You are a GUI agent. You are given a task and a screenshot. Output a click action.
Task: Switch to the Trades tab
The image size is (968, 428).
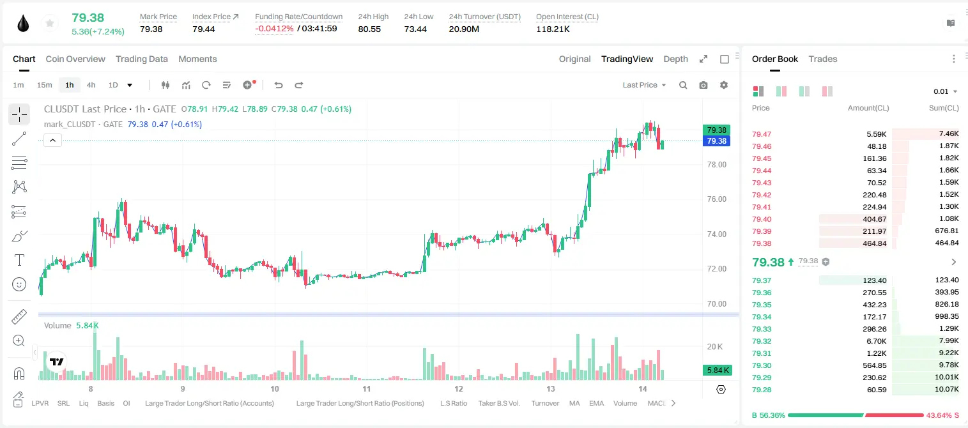click(x=822, y=59)
